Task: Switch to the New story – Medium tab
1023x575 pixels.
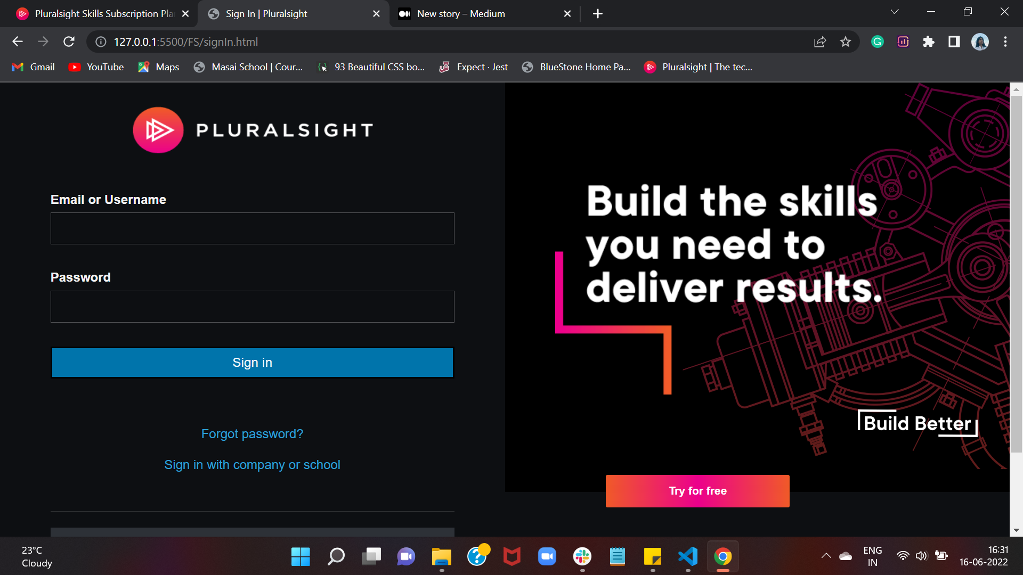Action: (x=461, y=13)
